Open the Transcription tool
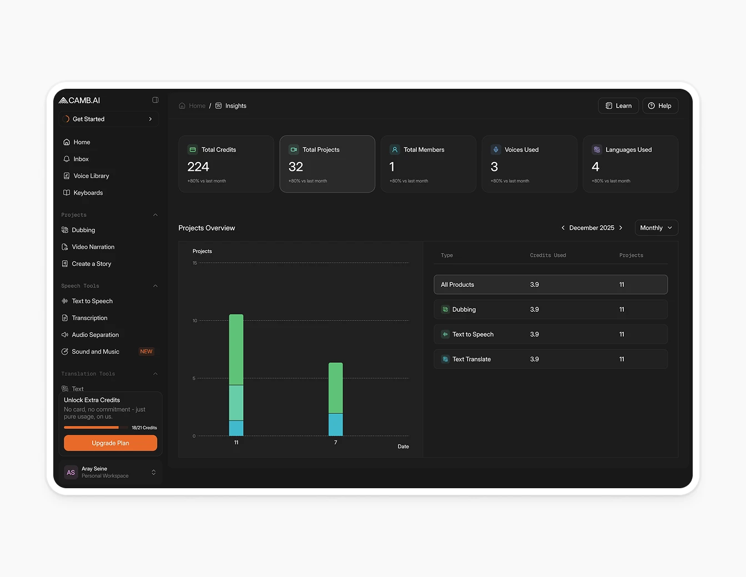This screenshot has height=577, width=746. click(x=90, y=318)
